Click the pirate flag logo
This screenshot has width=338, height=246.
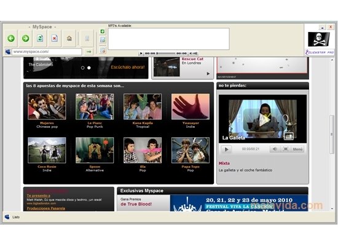click(x=319, y=39)
